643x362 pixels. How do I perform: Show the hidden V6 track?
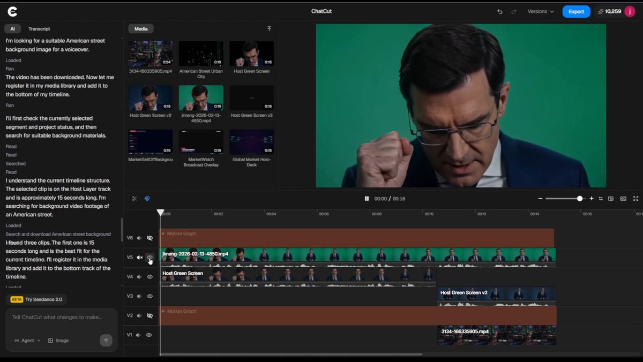(150, 238)
